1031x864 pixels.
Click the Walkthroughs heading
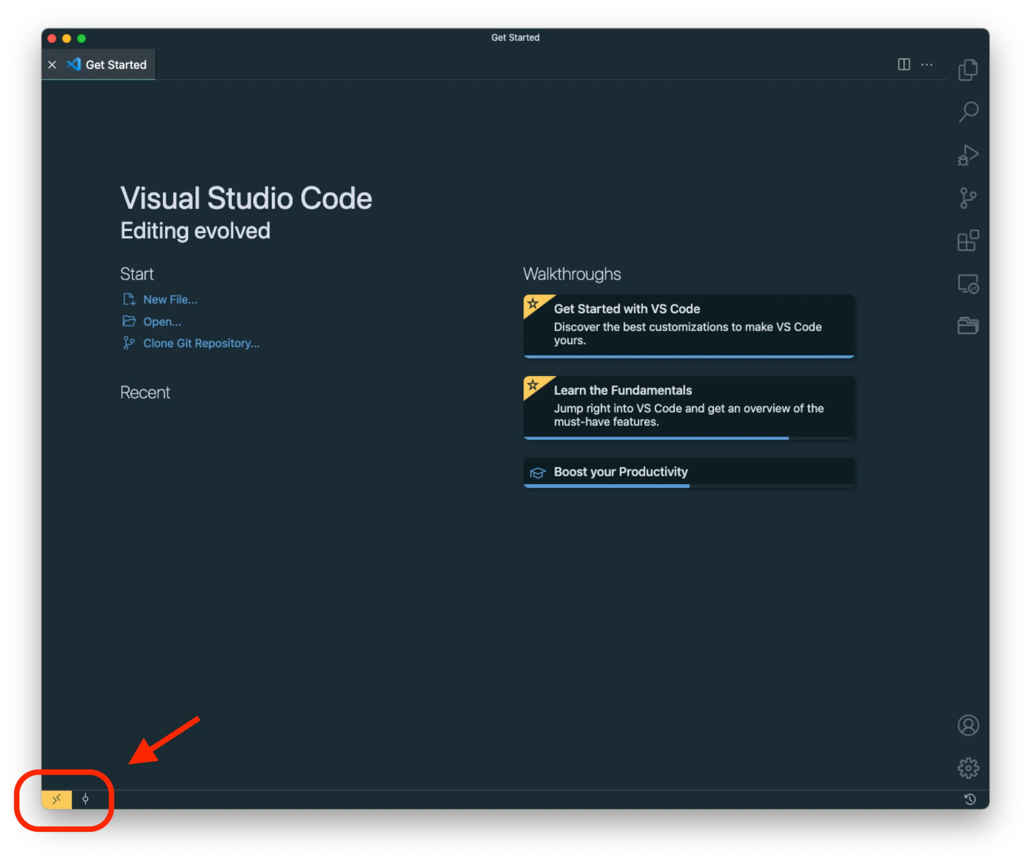(572, 274)
